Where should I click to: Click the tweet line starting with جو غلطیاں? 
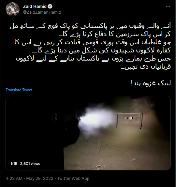93,43
